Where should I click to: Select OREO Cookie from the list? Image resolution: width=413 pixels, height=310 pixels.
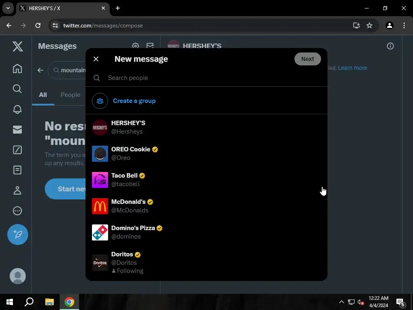[206, 153]
